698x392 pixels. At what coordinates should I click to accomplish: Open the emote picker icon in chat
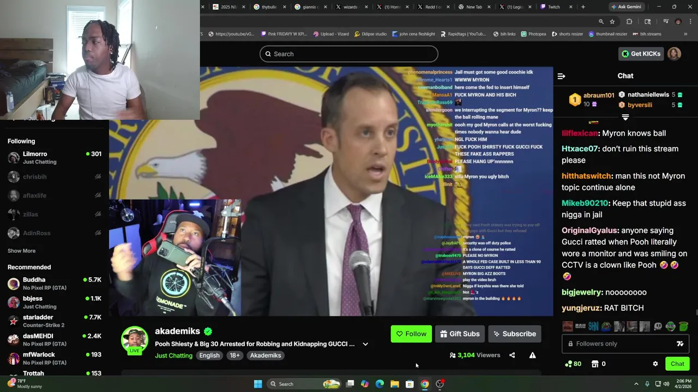point(680,344)
